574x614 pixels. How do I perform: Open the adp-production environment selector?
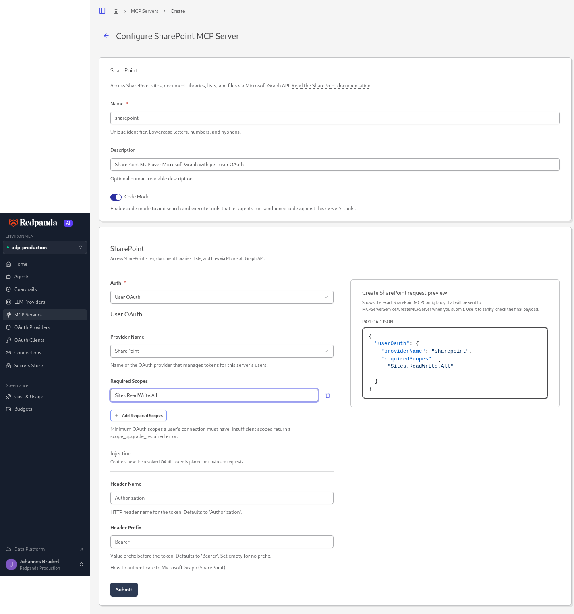(x=45, y=248)
